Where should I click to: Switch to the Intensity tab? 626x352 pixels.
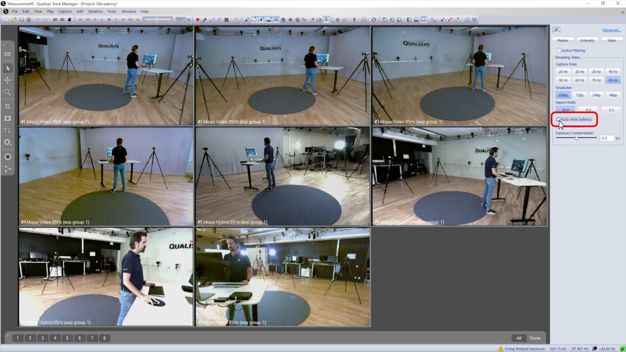587,40
